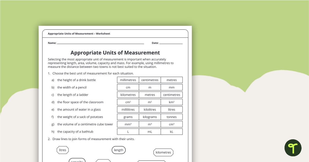The height and width of the screenshot is (162, 309).
Task: Click the 'litres' octagon label
Action: (x=63, y=150)
